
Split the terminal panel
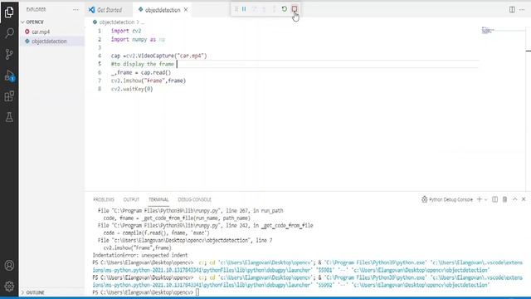click(x=494, y=199)
